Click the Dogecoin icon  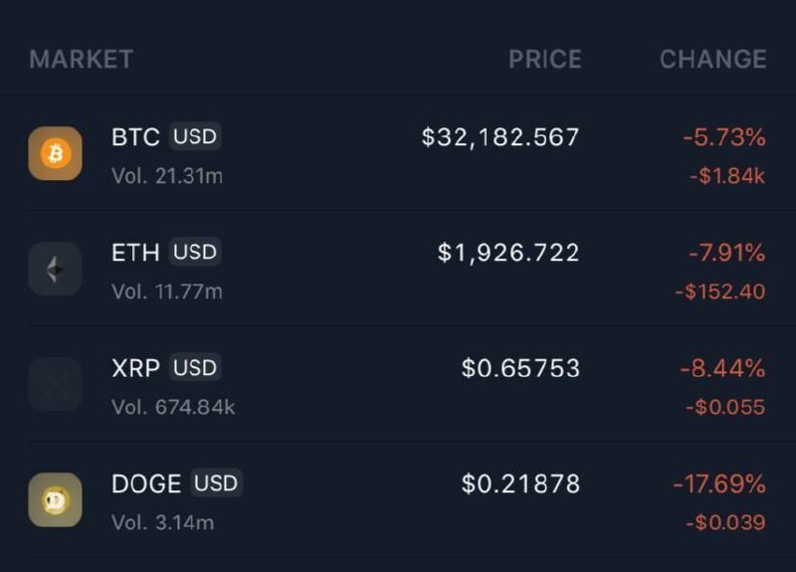55,499
